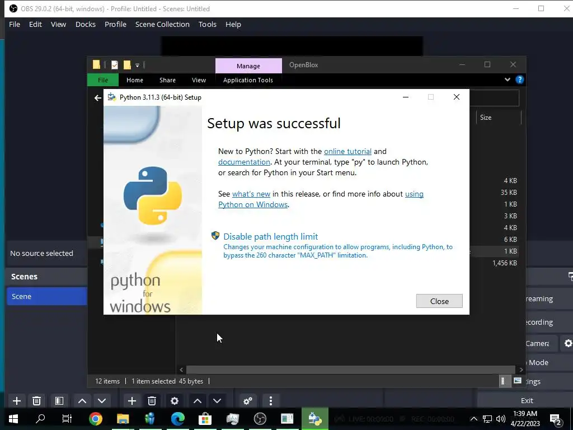Screen dimensions: 573x430
Task: Open audio mixer advanced properties gears icon
Action: pos(248,401)
